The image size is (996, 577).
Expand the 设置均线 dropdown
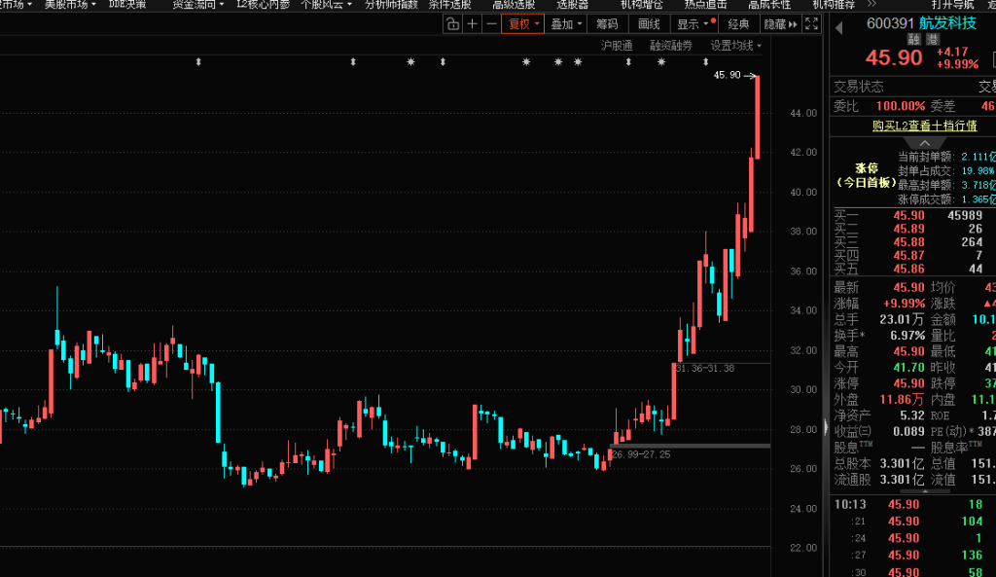tap(736, 45)
